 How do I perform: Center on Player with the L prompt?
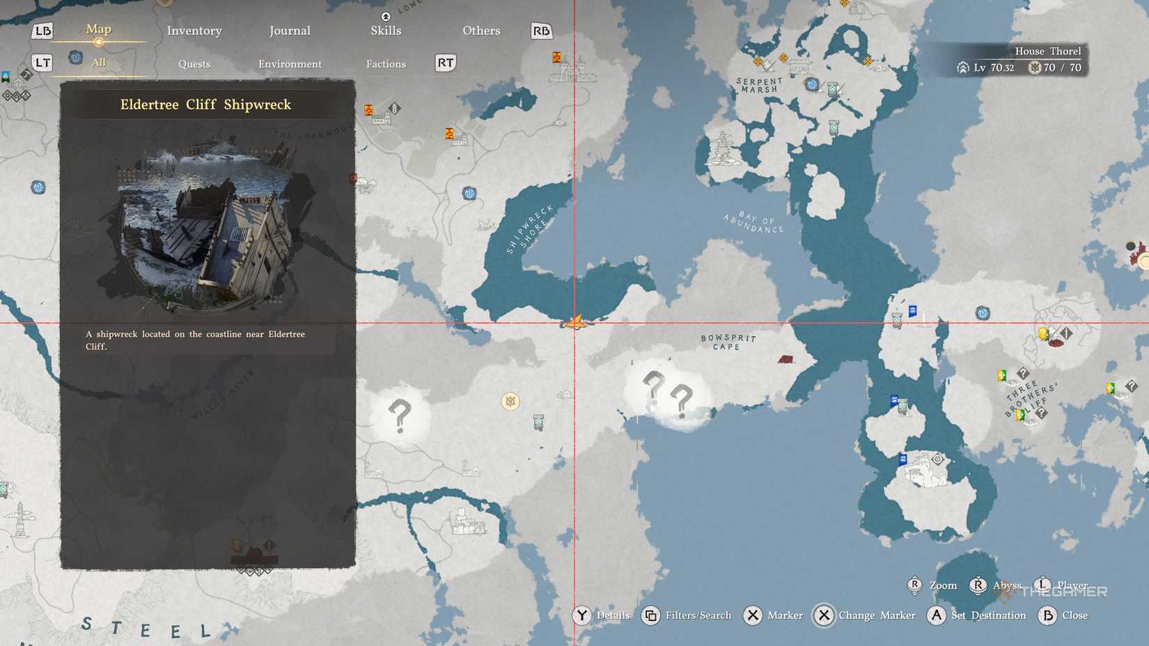coord(1061,585)
